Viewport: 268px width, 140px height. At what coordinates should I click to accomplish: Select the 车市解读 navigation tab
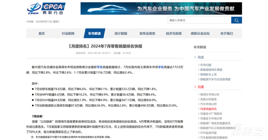94,34
